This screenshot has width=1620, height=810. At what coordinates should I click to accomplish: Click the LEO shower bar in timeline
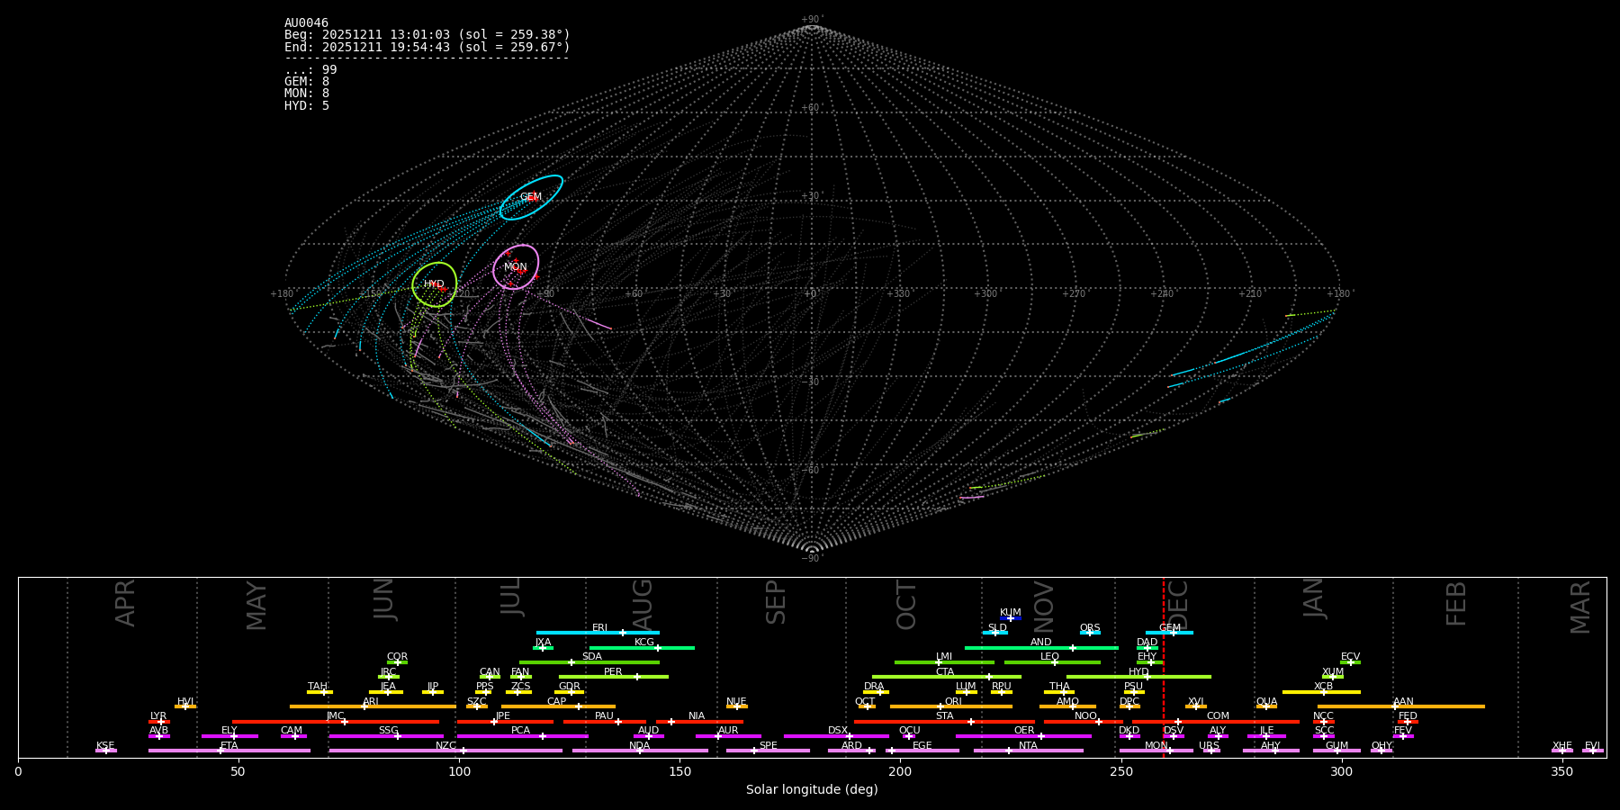click(x=1052, y=662)
